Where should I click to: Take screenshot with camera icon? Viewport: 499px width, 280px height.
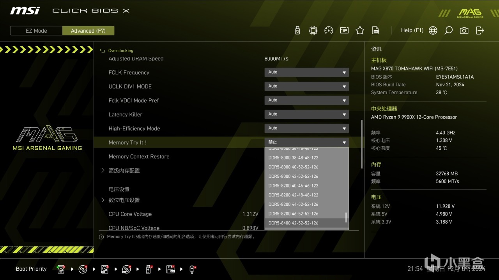point(464,30)
